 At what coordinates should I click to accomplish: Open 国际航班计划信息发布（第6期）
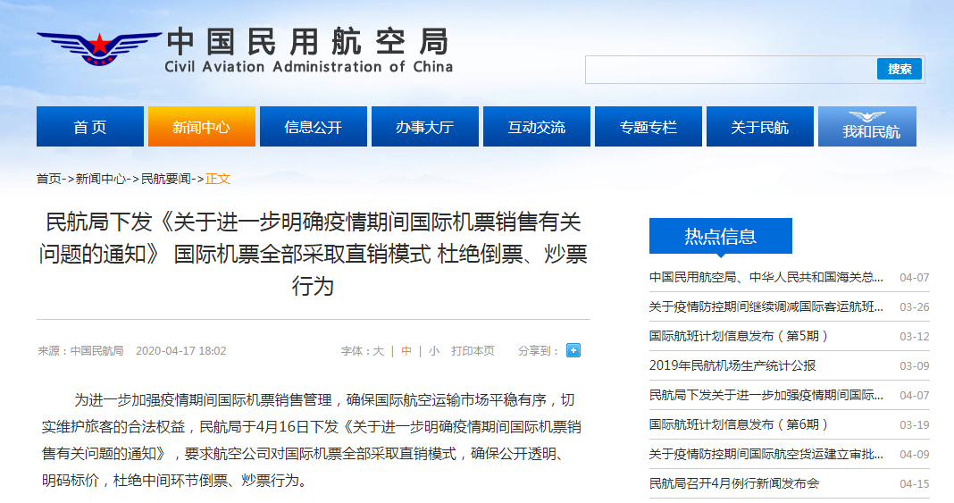(739, 423)
